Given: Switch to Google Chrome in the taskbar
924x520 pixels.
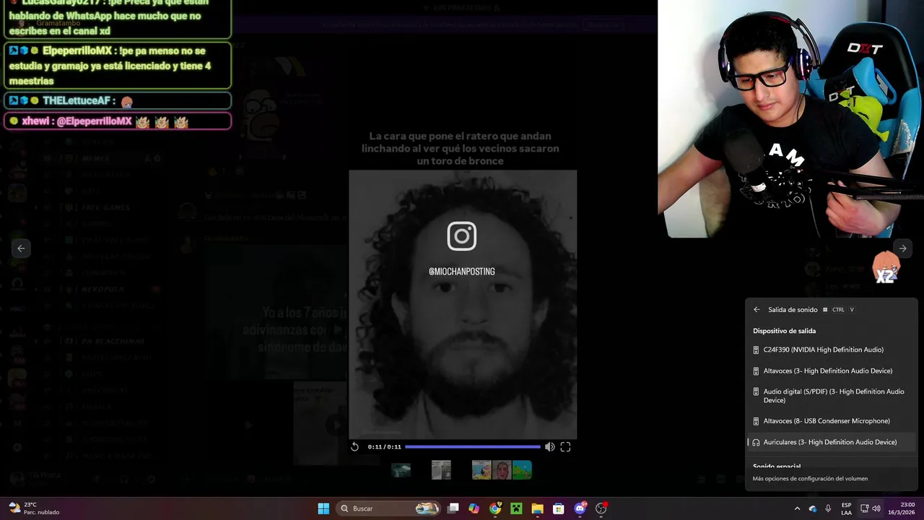Looking at the screenshot, I should click(x=495, y=508).
